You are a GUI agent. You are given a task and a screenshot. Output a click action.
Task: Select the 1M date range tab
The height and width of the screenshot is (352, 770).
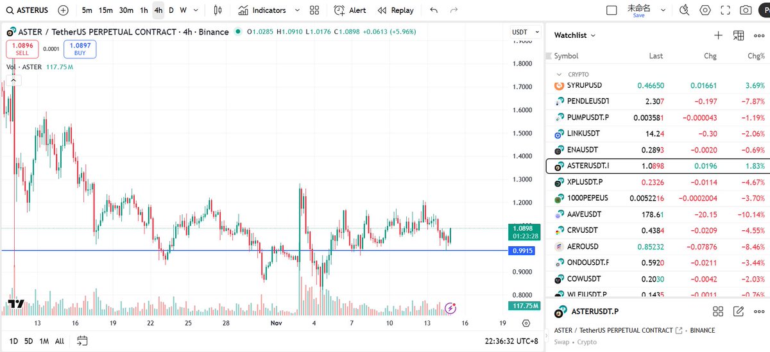pos(44,341)
